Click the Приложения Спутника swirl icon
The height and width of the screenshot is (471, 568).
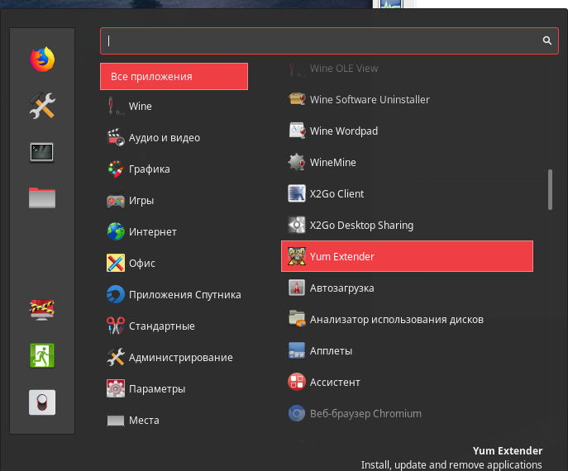[116, 294]
